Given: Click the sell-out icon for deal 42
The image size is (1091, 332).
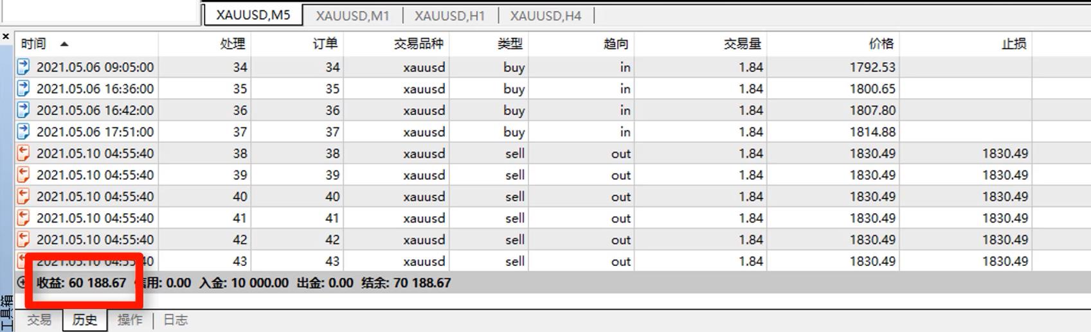Looking at the screenshot, I should 23,240.
